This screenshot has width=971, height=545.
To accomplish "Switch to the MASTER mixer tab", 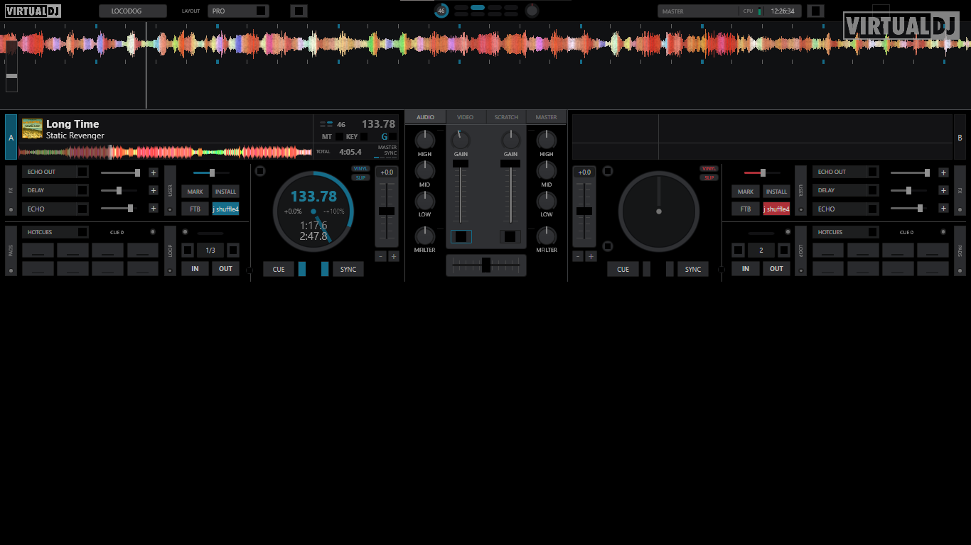I will 547,117.
